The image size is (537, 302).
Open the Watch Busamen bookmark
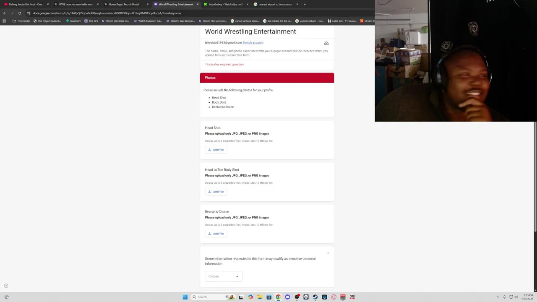click(148, 21)
